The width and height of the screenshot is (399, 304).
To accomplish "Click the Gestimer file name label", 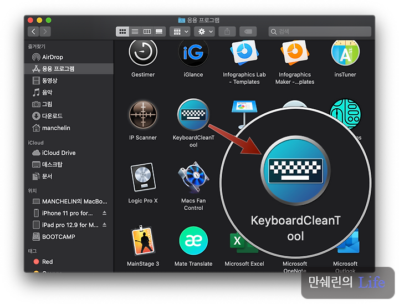I will [x=143, y=75].
